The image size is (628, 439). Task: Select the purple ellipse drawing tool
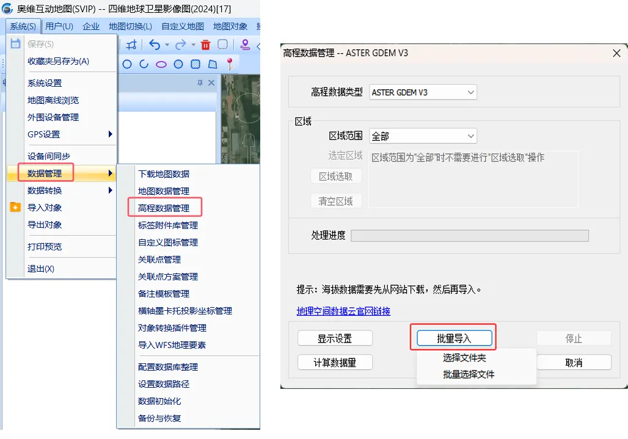coord(161,65)
